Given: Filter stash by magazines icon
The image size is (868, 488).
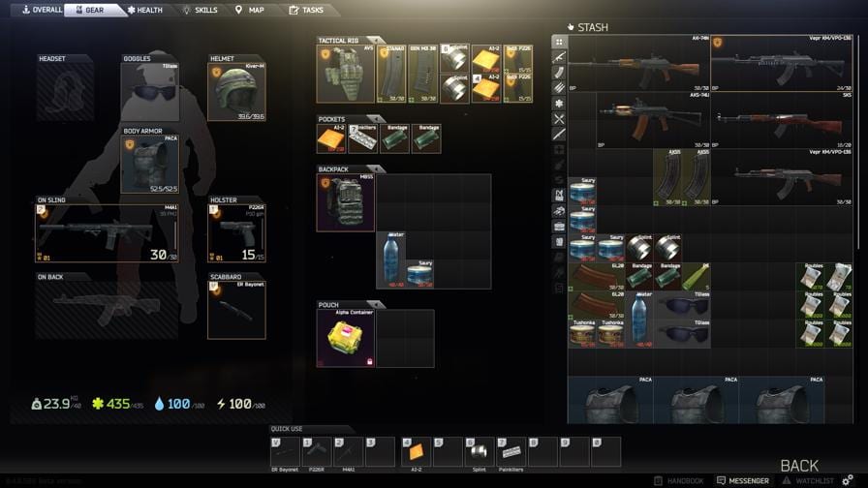Looking at the screenshot, I should (559, 73).
